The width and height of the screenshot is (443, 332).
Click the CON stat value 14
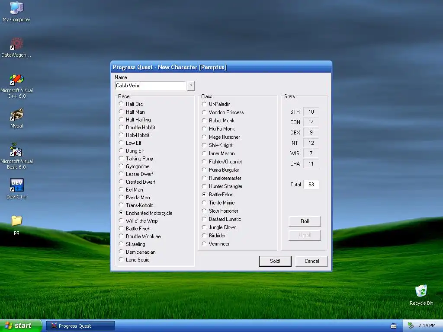pos(311,122)
